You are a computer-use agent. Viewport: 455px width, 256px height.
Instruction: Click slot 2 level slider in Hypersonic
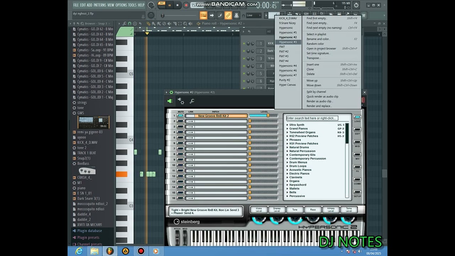[x=263, y=121]
